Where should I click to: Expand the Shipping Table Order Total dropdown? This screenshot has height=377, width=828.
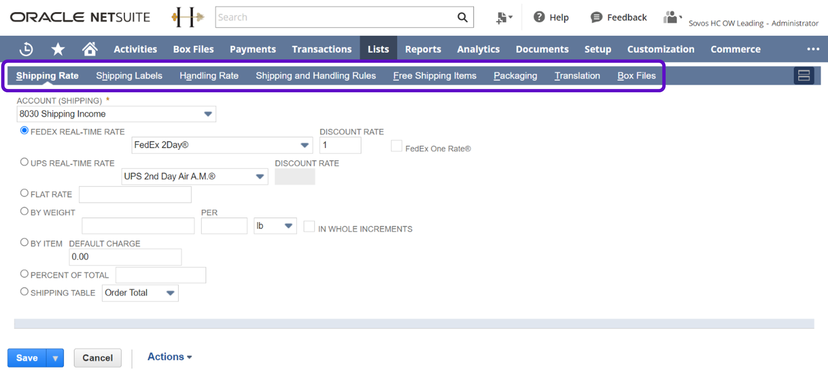click(170, 293)
